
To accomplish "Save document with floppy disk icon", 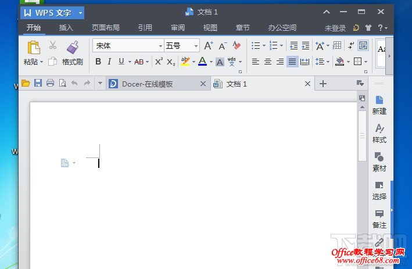I will pyautogui.click(x=38, y=83).
